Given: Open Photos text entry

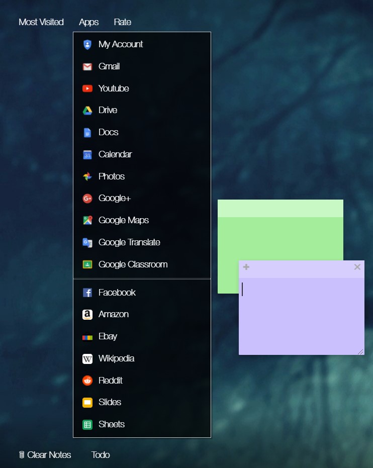Looking at the screenshot, I should (x=112, y=176).
